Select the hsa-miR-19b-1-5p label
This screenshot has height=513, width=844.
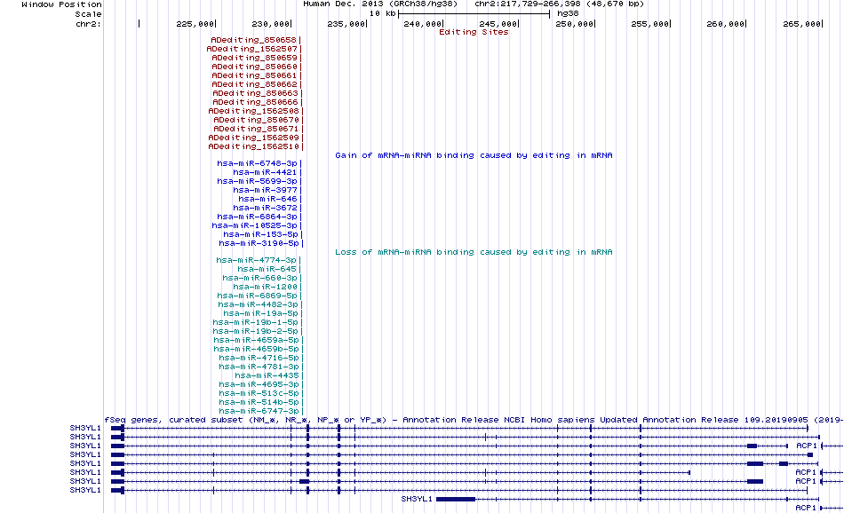pos(255,323)
